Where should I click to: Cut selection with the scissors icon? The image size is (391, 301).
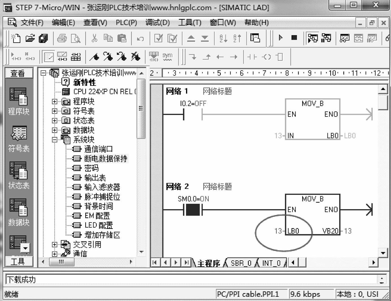pyautogui.click(x=94, y=38)
